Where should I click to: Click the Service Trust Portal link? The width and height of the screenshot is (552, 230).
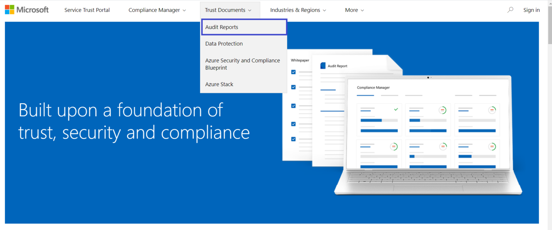87,10
